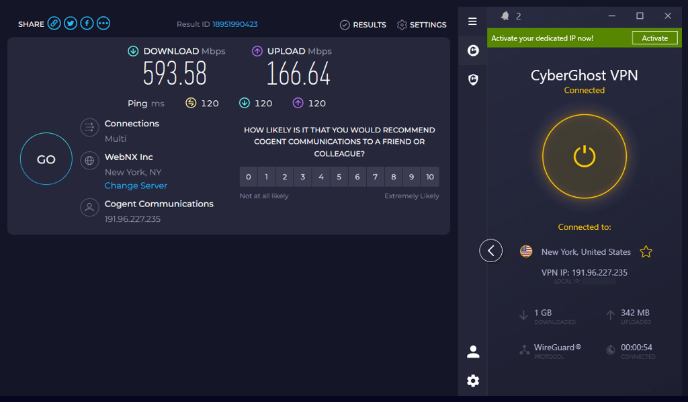
Task: Click the 166.64 upload speed value
Action: click(298, 73)
